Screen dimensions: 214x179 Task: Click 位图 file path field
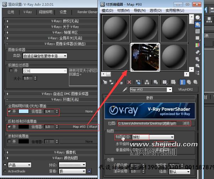(x=148, y=123)
